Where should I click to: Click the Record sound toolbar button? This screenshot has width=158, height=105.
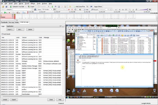[95, 9]
